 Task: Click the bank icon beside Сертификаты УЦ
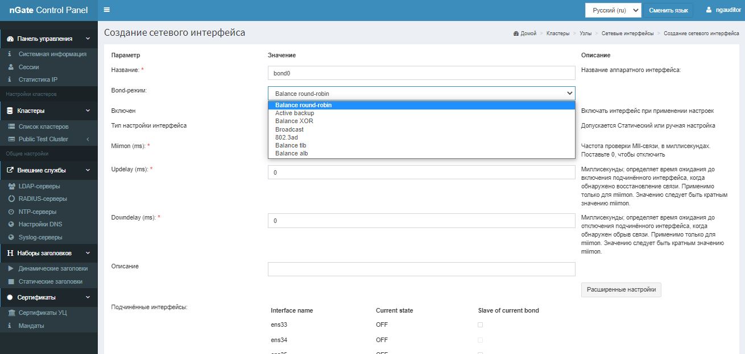point(11,313)
